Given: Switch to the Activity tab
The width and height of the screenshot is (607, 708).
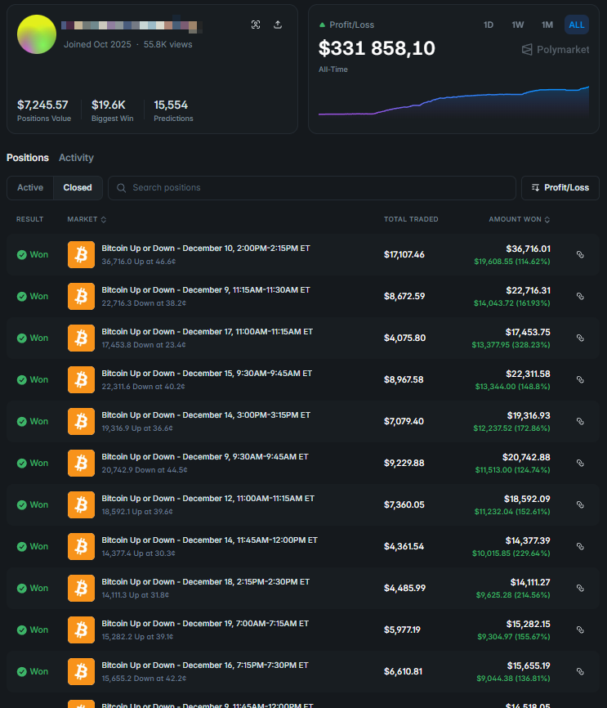Looking at the screenshot, I should (x=76, y=158).
